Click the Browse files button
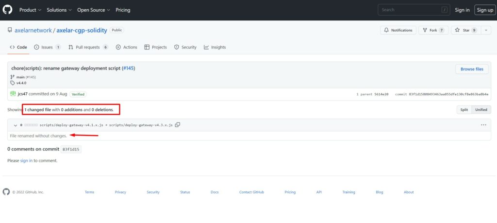Screen dimensions: 497x223 click(x=472, y=69)
